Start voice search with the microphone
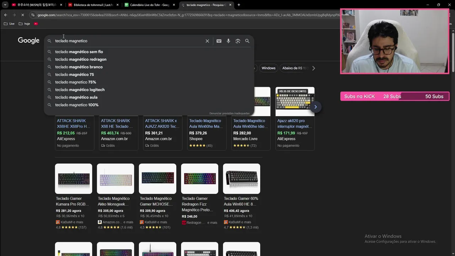The width and height of the screenshot is (455, 256). click(228, 41)
